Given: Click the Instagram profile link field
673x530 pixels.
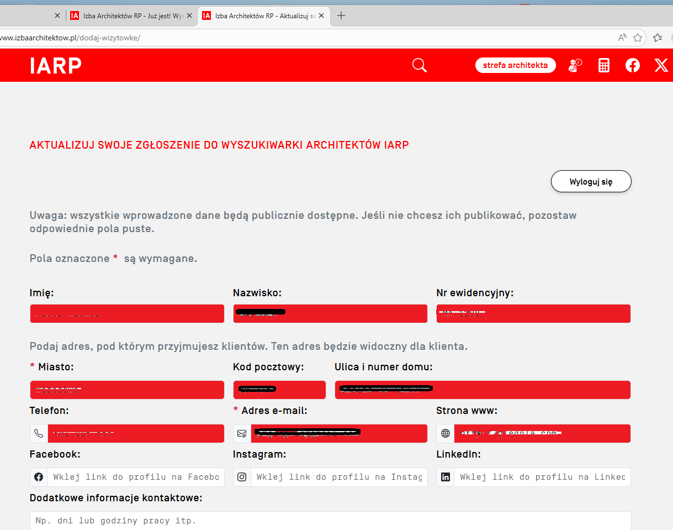Looking at the screenshot, I should coord(339,477).
